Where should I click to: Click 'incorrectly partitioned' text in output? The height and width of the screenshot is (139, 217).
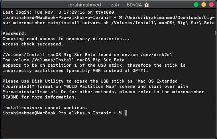pyautogui.click(x=33, y=70)
